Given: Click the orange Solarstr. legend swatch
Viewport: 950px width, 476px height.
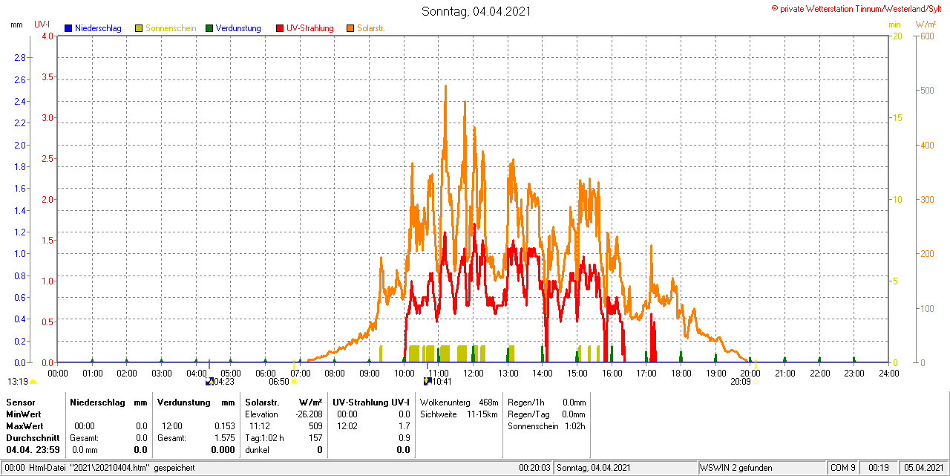Looking at the screenshot, I should point(350,28).
